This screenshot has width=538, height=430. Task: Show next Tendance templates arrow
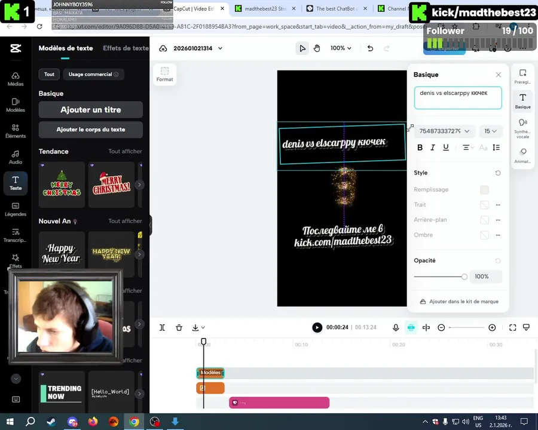tap(139, 185)
